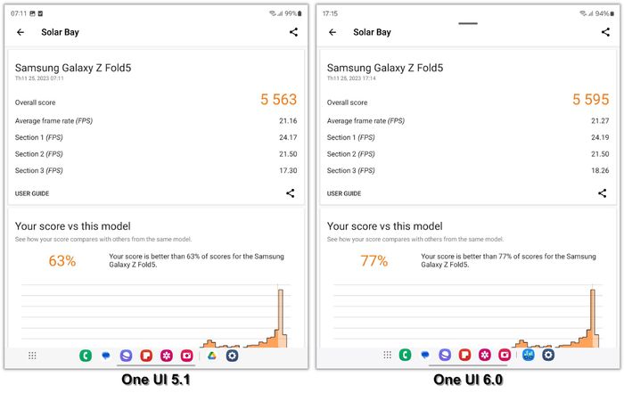
Task: Select tallest histogram bar under 77% score
Action: 593,318
